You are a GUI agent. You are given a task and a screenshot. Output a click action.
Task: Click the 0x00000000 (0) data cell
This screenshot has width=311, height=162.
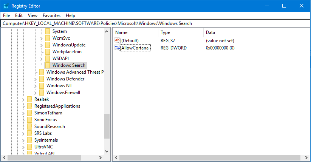tap(220, 48)
